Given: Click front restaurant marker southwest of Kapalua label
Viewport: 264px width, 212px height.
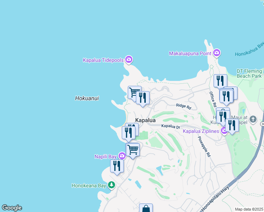Looking at the screenshot, I should point(128,134).
